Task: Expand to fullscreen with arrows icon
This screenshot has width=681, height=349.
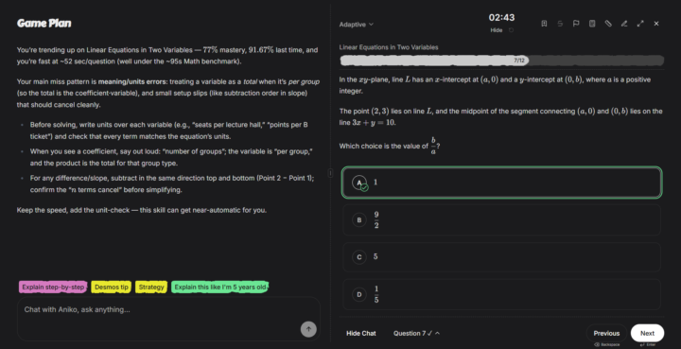Action: point(640,24)
